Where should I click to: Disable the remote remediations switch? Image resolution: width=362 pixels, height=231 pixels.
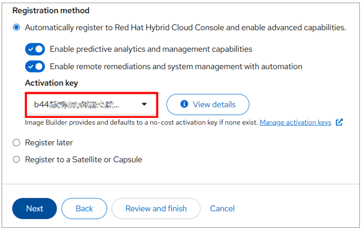(x=35, y=67)
